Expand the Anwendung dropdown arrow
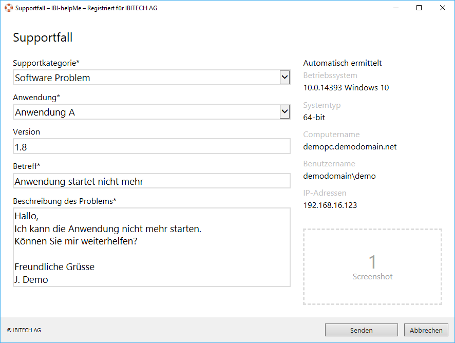 pos(285,112)
